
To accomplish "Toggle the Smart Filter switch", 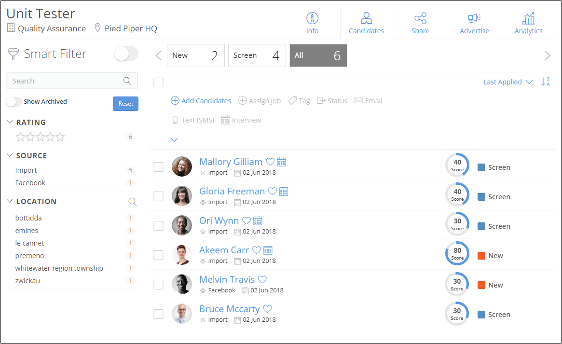I will [126, 54].
